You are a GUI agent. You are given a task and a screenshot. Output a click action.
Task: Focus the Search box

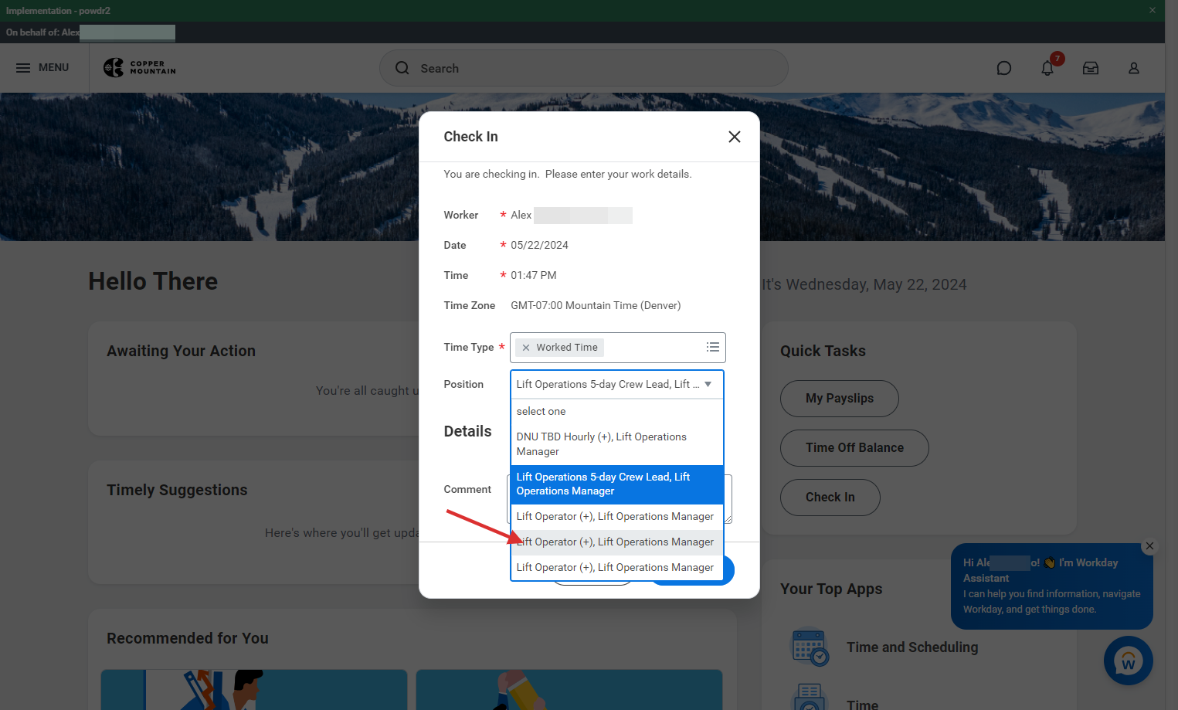coord(584,68)
